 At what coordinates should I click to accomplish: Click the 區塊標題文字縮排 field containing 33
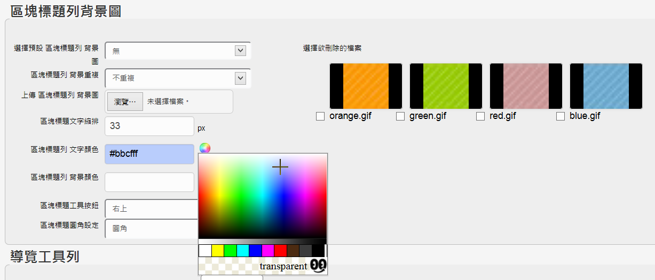[149, 126]
